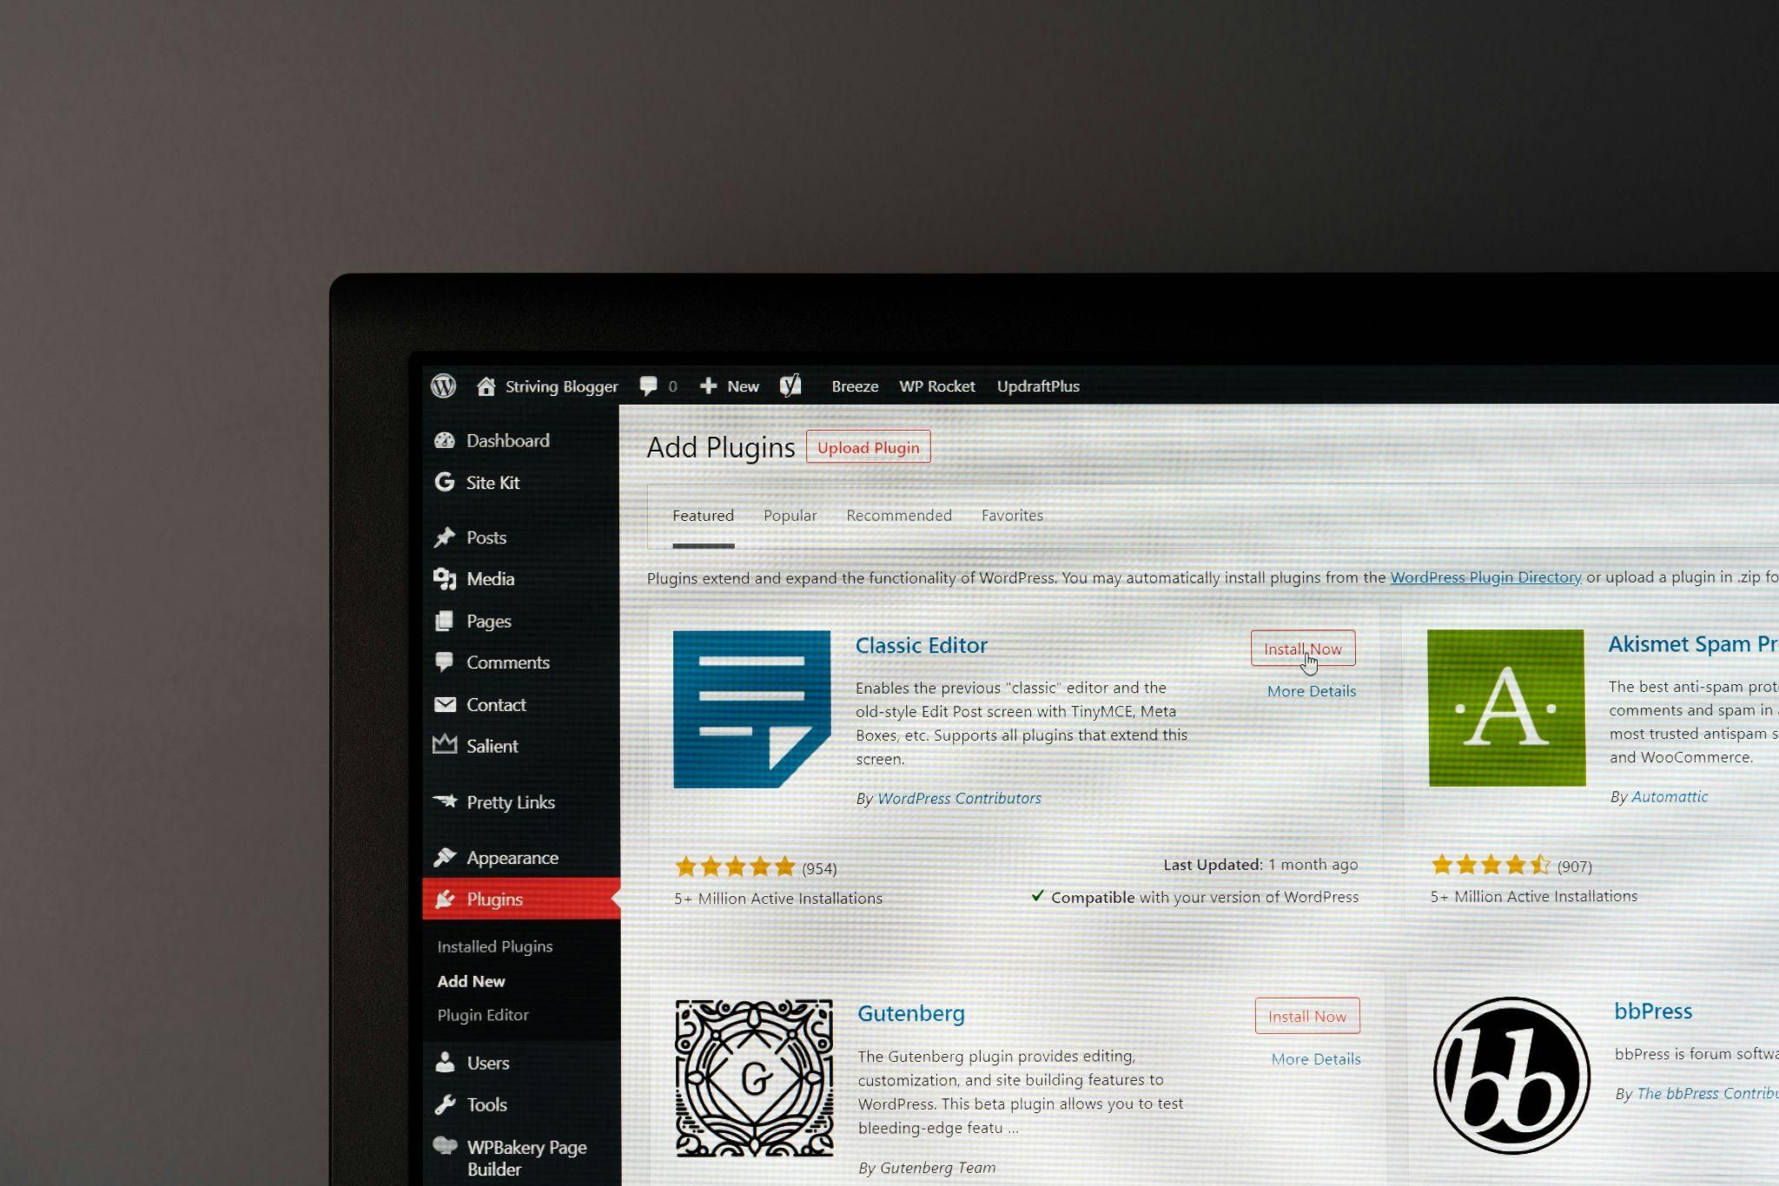This screenshot has width=1779, height=1186.
Task: Click the UpdraftPlus toolbar menu
Action: [1039, 385]
